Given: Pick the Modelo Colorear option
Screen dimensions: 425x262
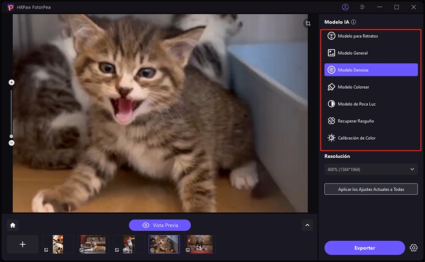Looking at the screenshot, I should point(371,87).
